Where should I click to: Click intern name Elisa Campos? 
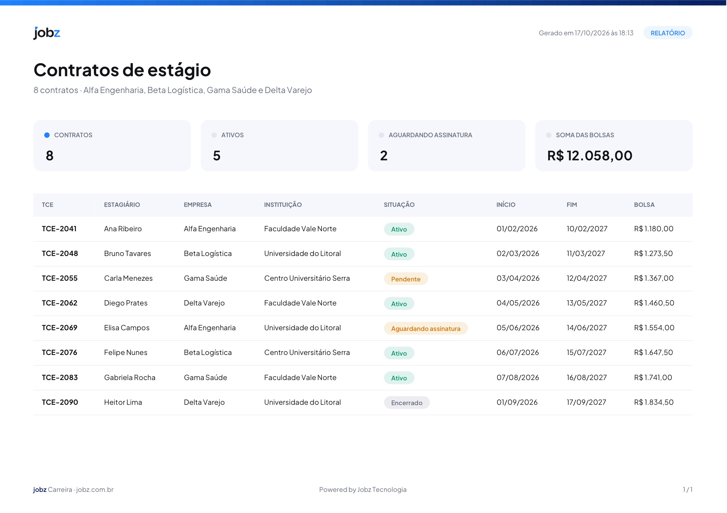tap(127, 328)
